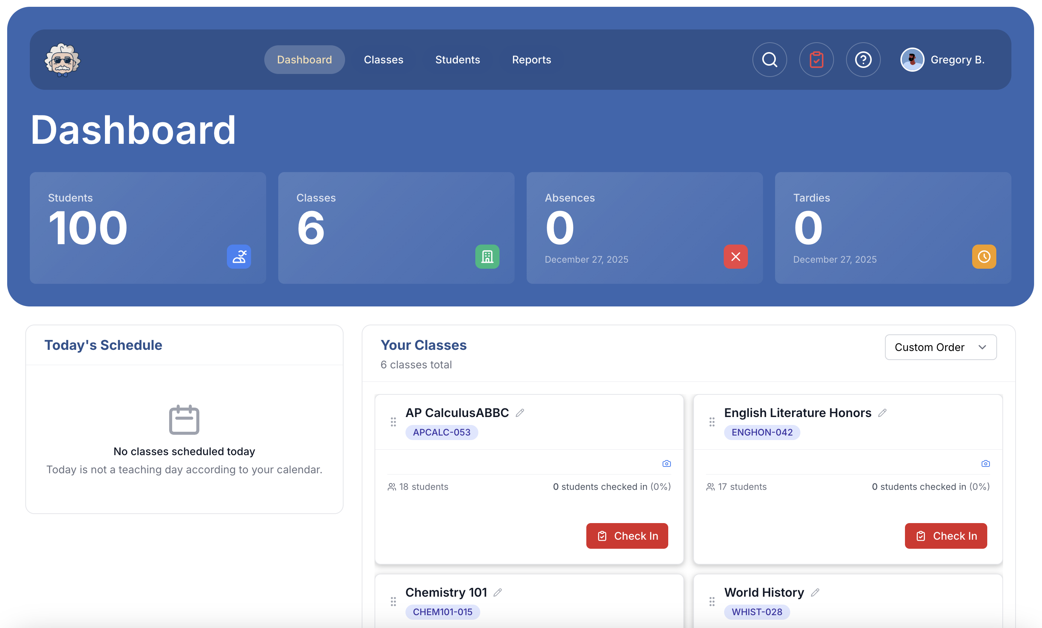Screen dimensions: 1042x628
Task: Click World History edit pencil icon
Action: coord(815,592)
